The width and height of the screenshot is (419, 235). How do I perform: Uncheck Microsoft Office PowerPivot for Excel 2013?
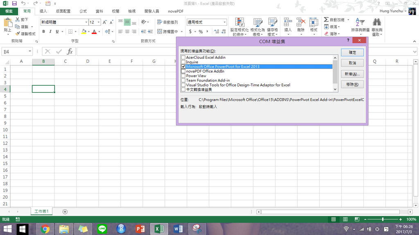pyautogui.click(x=183, y=67)
